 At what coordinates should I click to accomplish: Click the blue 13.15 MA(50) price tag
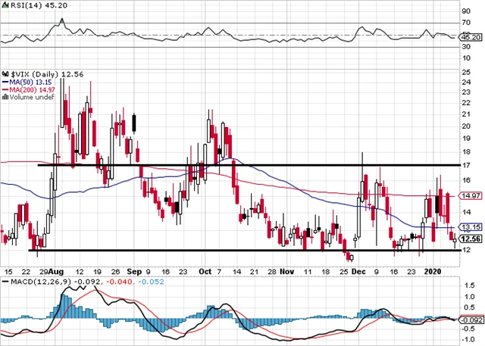click(471, 228)
